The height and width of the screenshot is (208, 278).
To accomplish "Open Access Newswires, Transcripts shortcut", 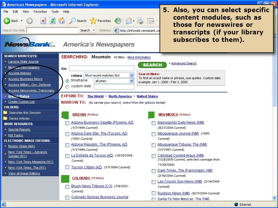I will click(31, 90).
